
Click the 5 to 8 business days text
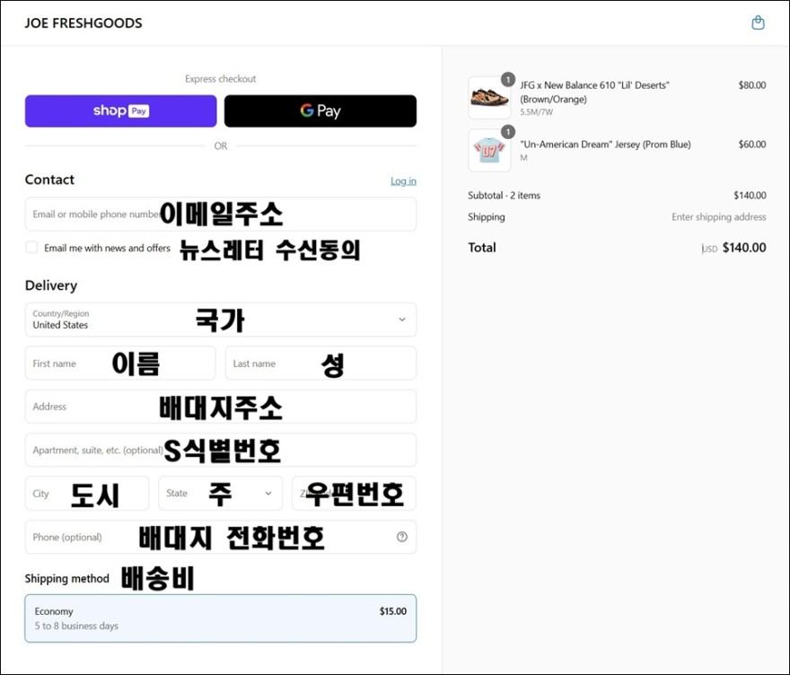pos(76,627)
